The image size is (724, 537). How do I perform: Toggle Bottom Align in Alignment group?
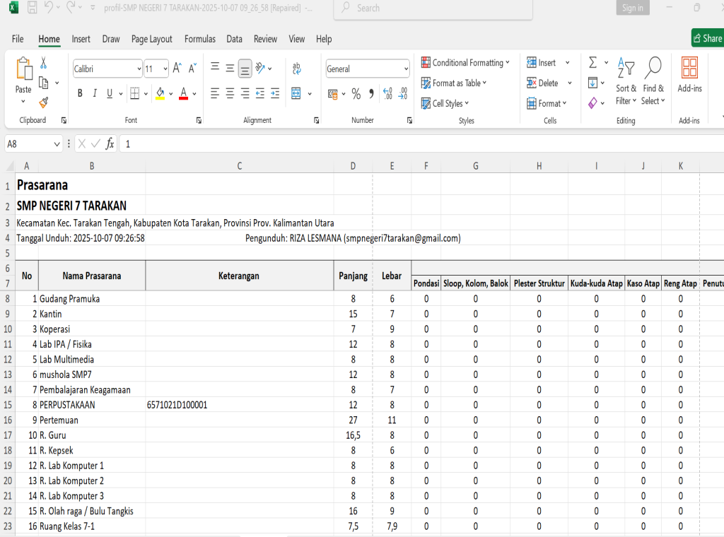245,69
